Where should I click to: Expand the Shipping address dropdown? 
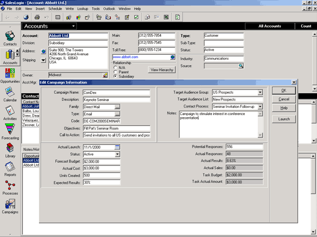tap(43, 60)
